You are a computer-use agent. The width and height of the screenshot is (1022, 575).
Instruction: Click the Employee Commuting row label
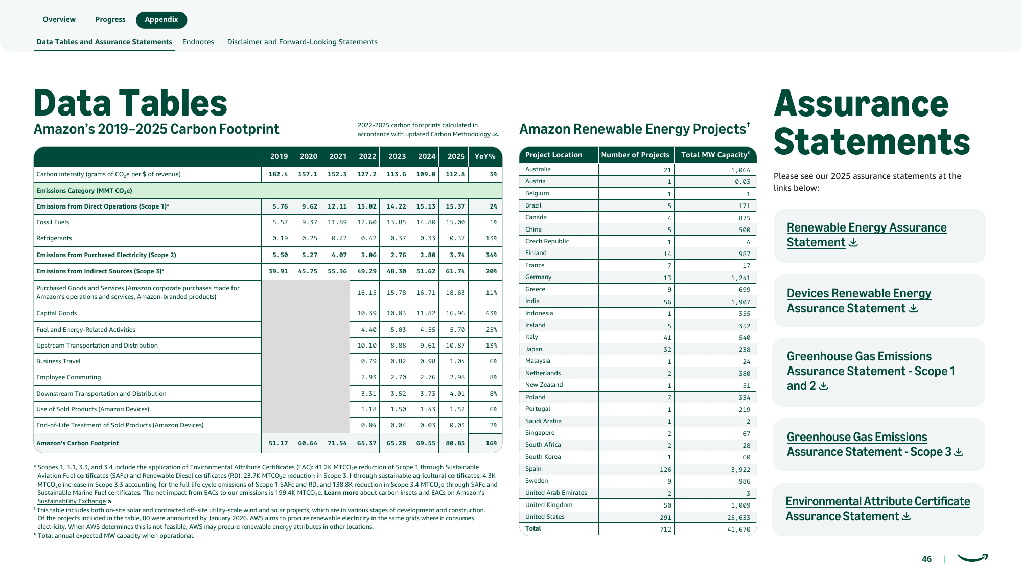point(68,377)
